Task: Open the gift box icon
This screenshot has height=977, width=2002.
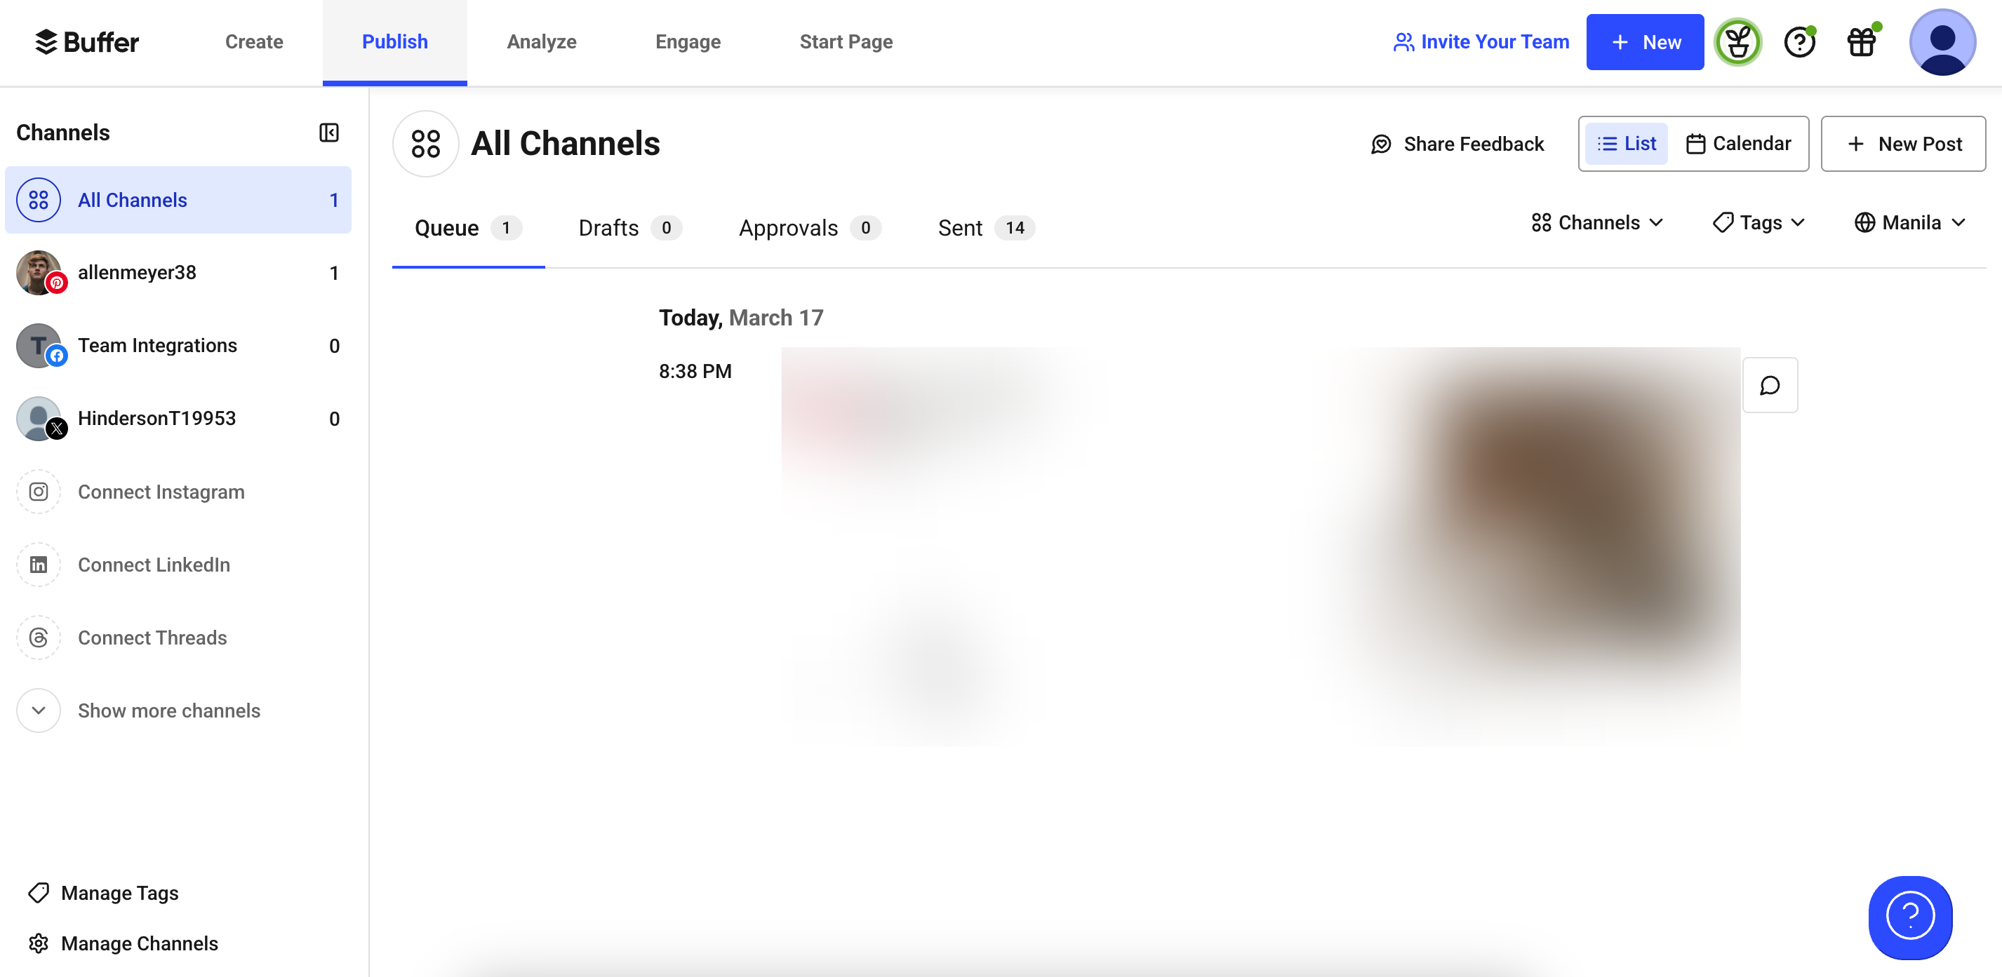Action: 1862,42
